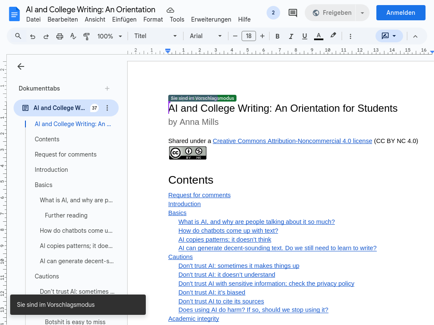
Task: Jump to Further reading in outline
Action: coord(66,215)
